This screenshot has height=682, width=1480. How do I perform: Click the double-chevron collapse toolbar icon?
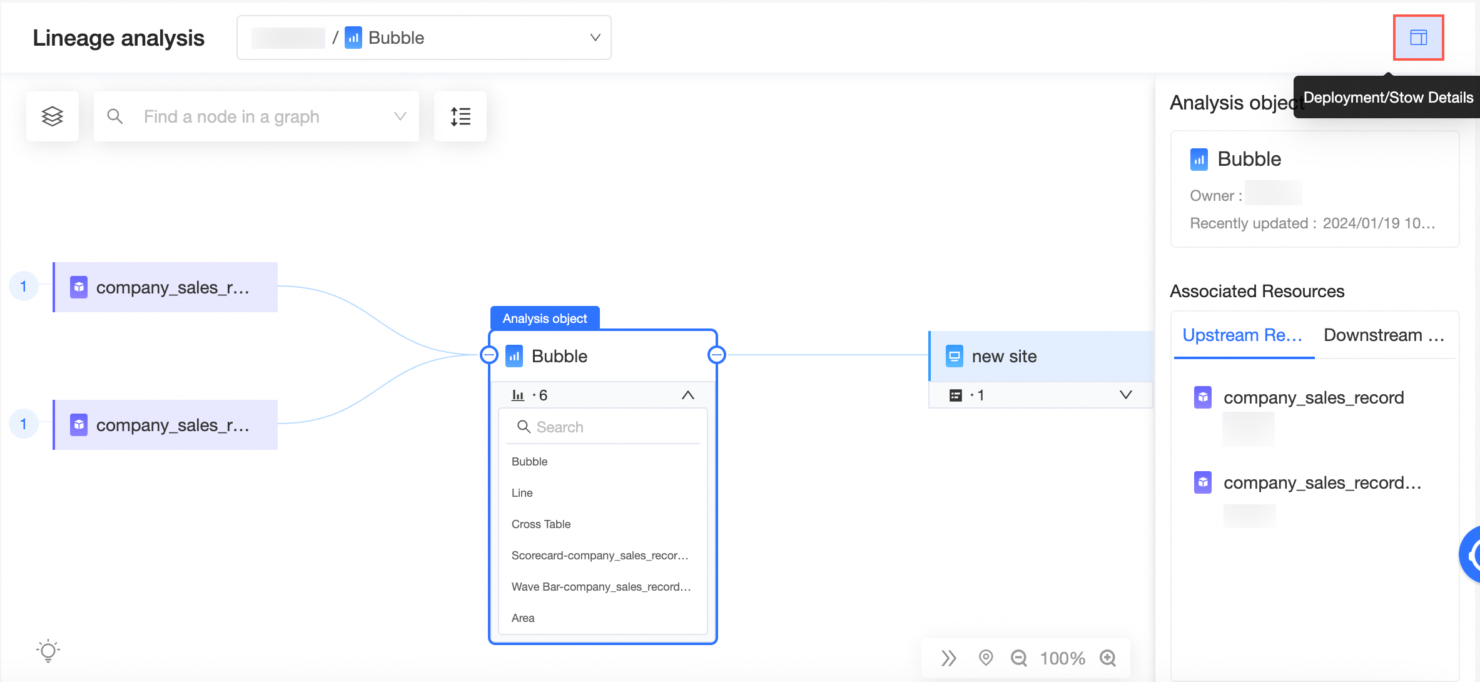(949, 658)
